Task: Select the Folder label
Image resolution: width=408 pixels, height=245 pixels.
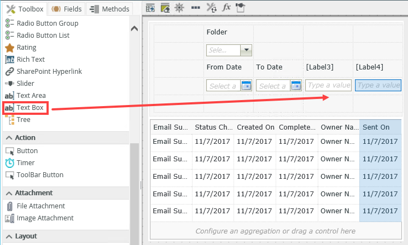Action: (217, 32)
